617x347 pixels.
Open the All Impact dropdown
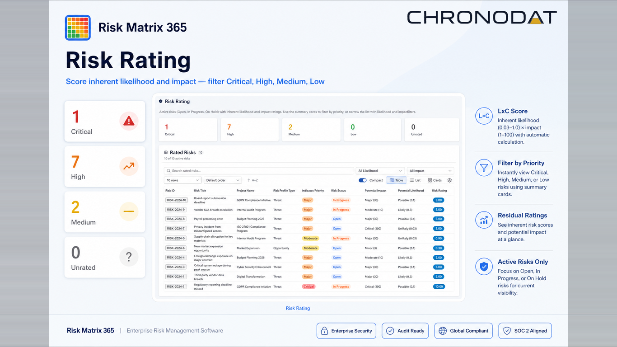pyautogui.click(x=430, y=171)
